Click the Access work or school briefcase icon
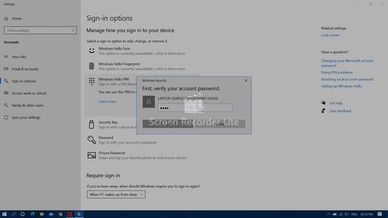 (x=6, y=93)
